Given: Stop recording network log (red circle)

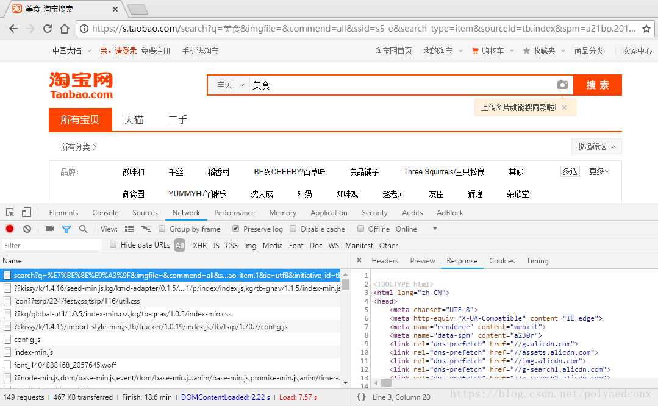Looking at the screenshot, I should pos(10,229).
